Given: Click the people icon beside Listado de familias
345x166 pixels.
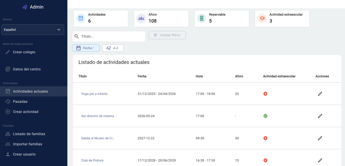Looking at the screenshot, I should coord(8,134).
